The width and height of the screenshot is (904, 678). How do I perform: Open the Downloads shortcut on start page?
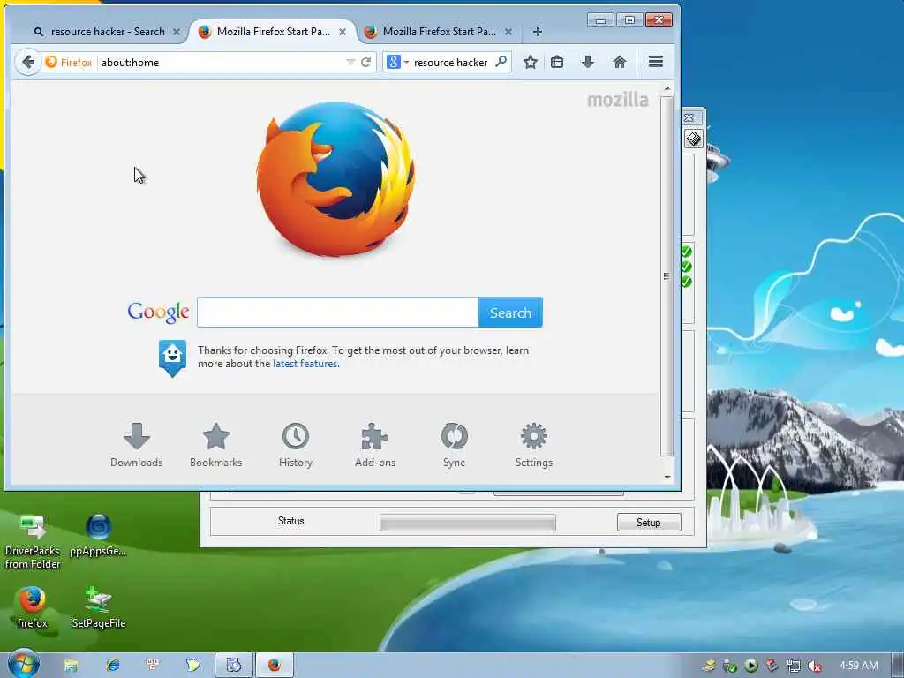(137, 445)
